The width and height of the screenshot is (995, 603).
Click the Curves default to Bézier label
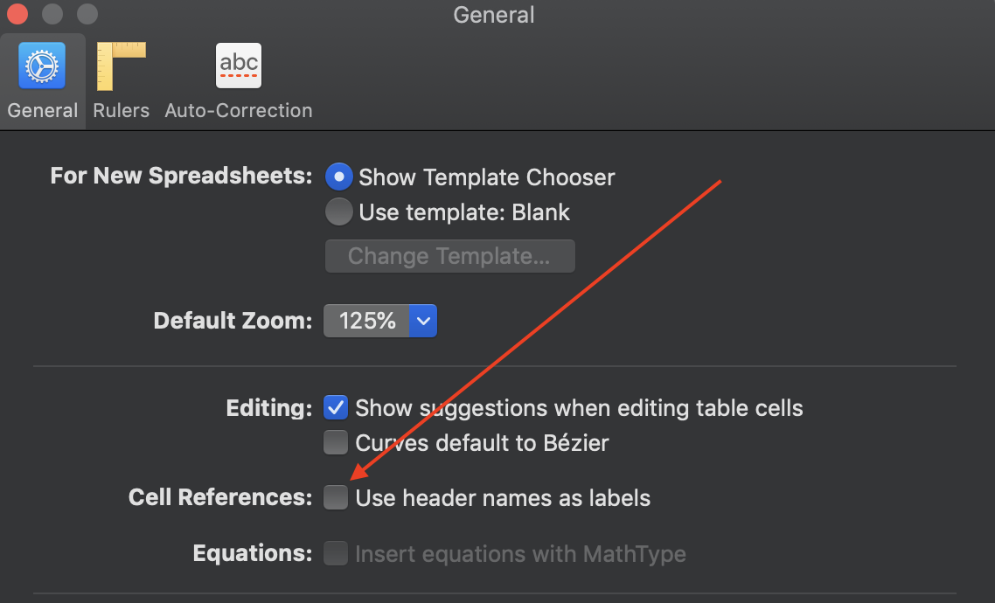[482, 443]
